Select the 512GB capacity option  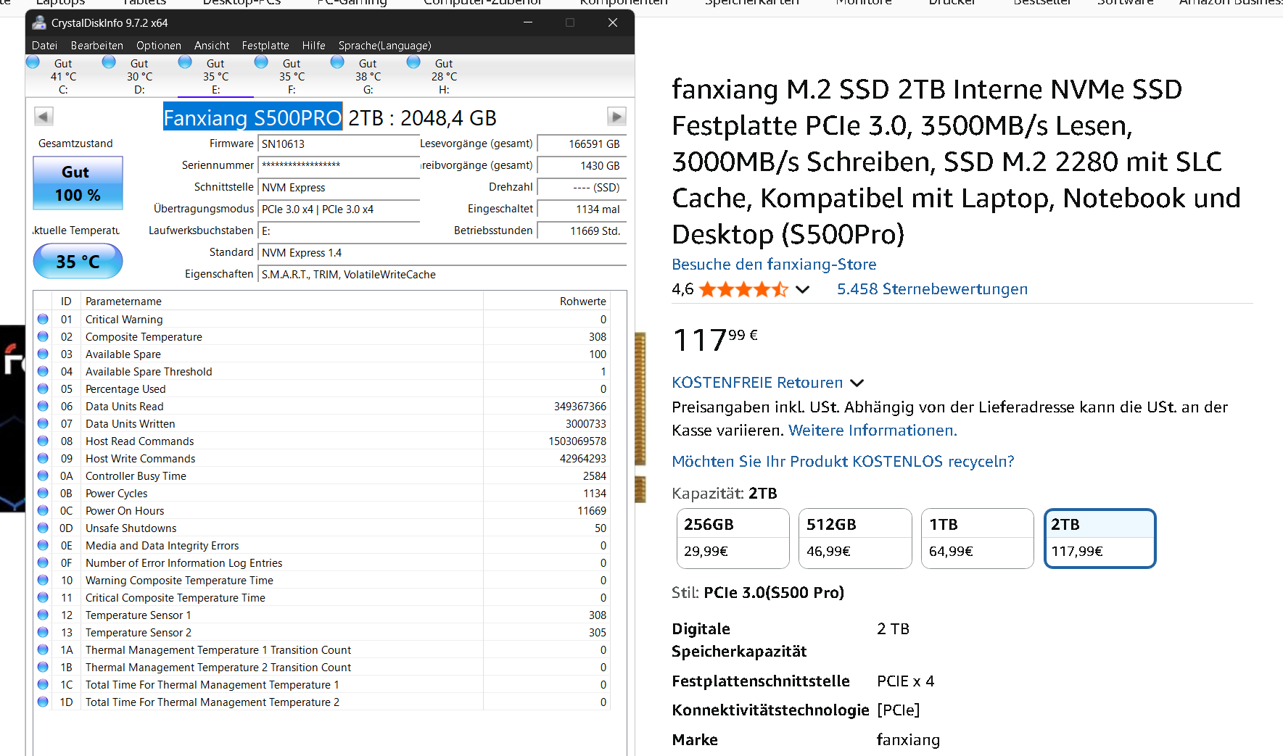tap(855, 539)
